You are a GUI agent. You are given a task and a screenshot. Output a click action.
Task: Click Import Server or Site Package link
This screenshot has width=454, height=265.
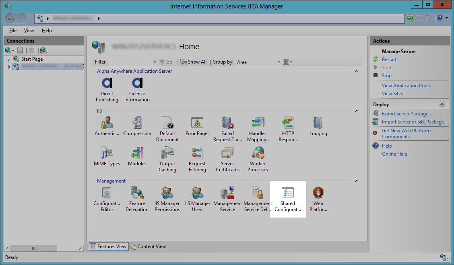click(x=414, y=122)
